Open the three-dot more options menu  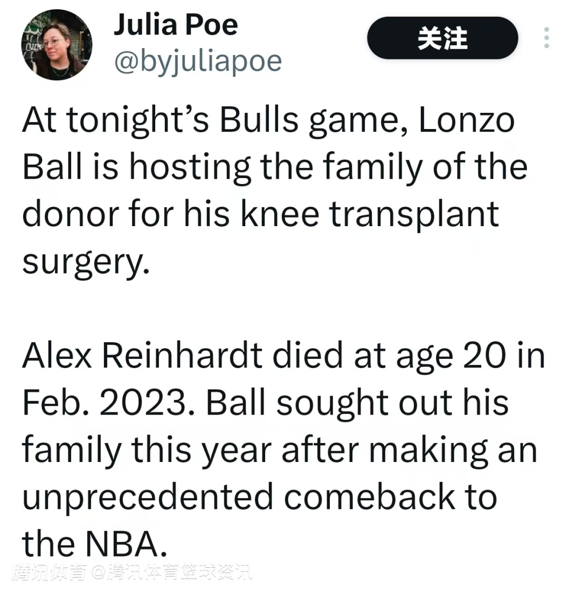[x=546, y=38]
